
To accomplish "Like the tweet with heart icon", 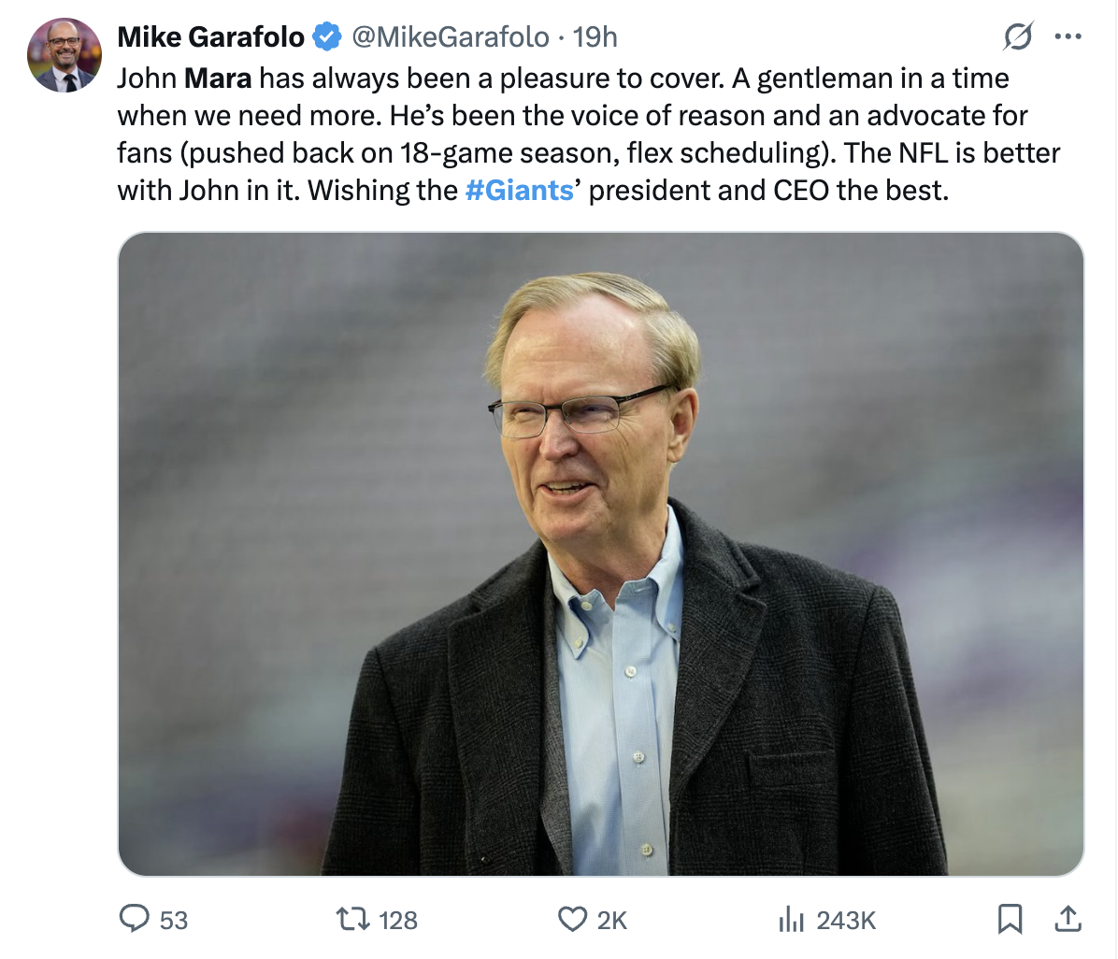I will [571, 920].
